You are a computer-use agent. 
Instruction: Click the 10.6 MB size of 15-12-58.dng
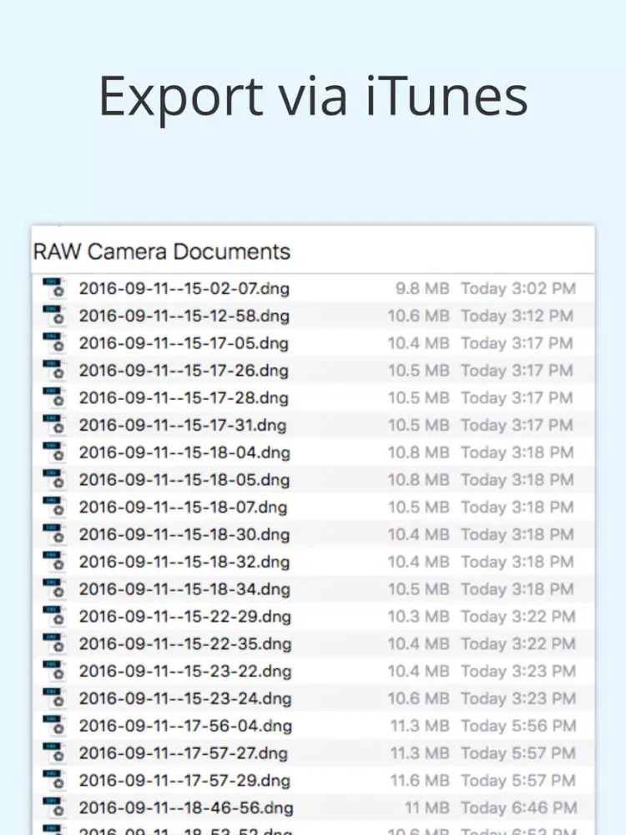click(x=419, y=316)
